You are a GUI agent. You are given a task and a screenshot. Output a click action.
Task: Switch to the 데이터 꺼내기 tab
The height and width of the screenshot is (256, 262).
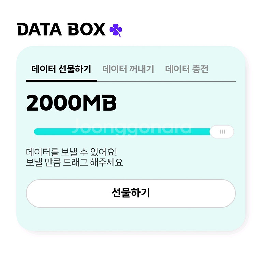pyautogui.click(x=128, y=69)
